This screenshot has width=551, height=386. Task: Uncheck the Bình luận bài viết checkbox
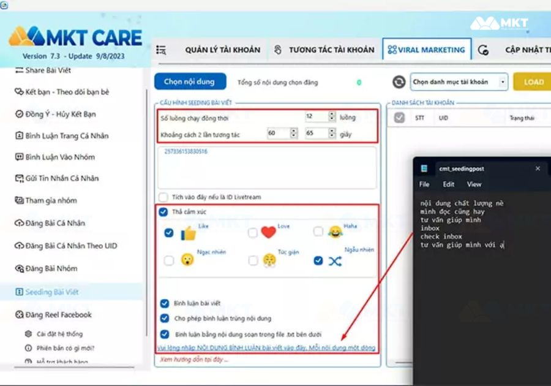[x=164, y=303]
